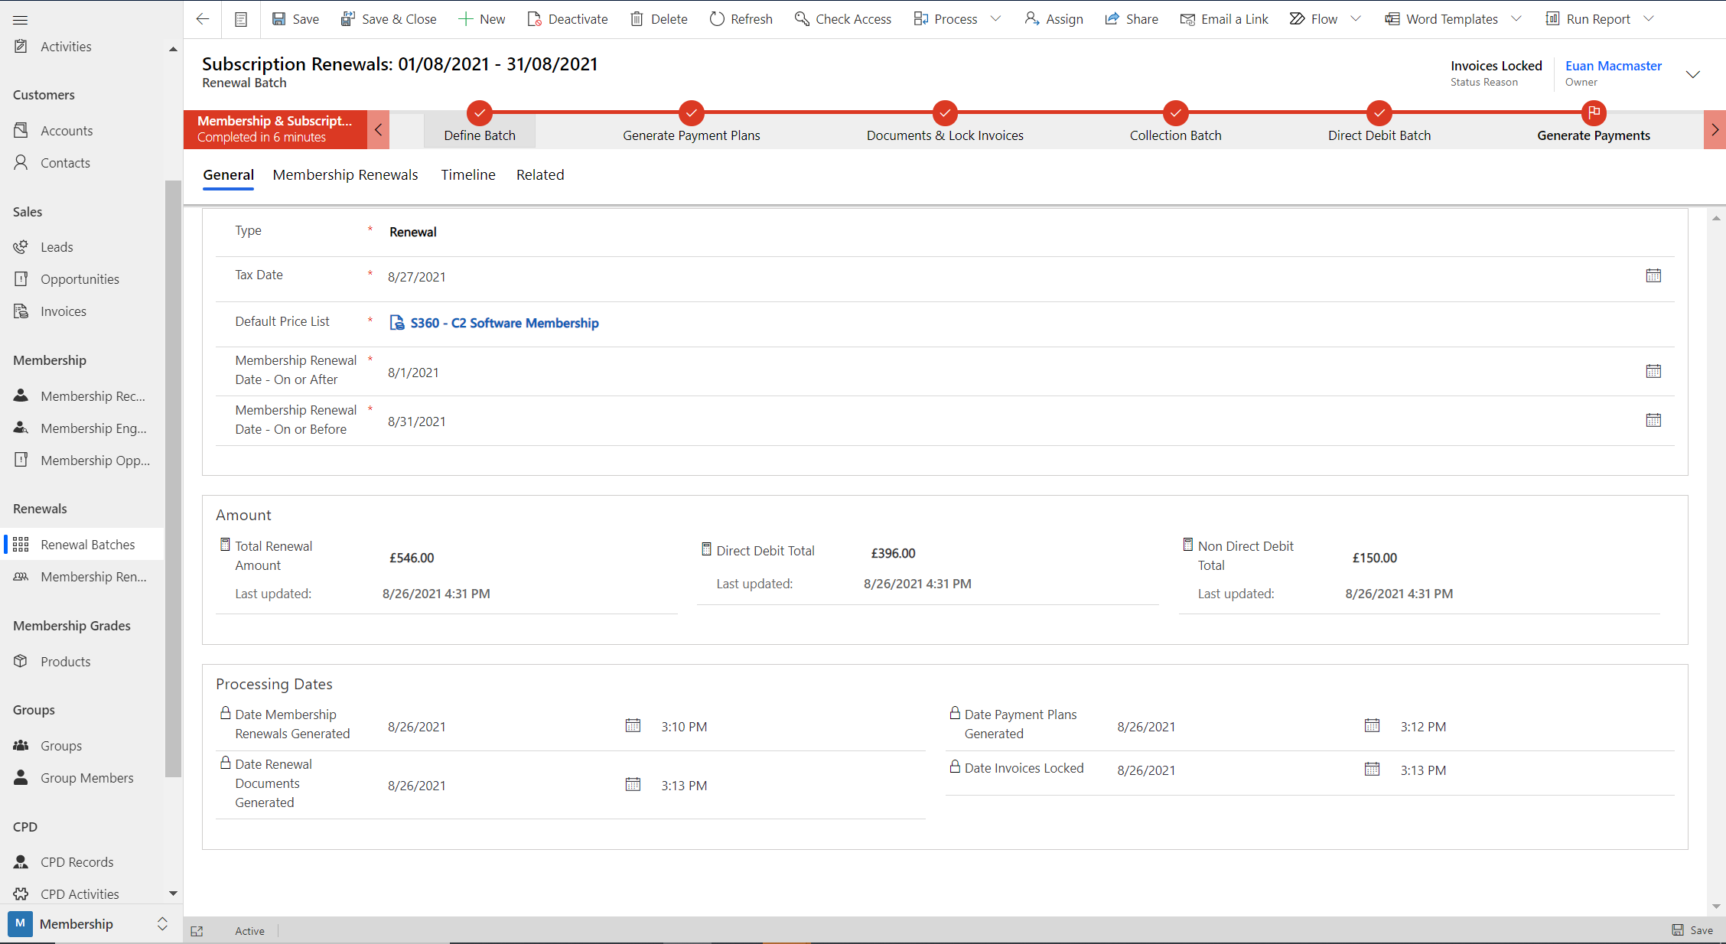Open CPD Activities in the sidebar
The width and height of the screenshot is (1726, 944).
click(82, 894)
